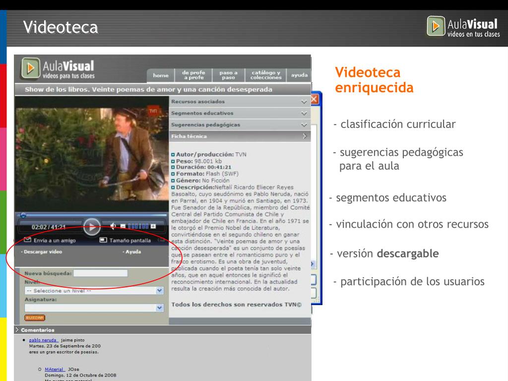Click the AulaVisual logo in the slide header
Viewport: 508px width, 381px height.
[463, 27]
